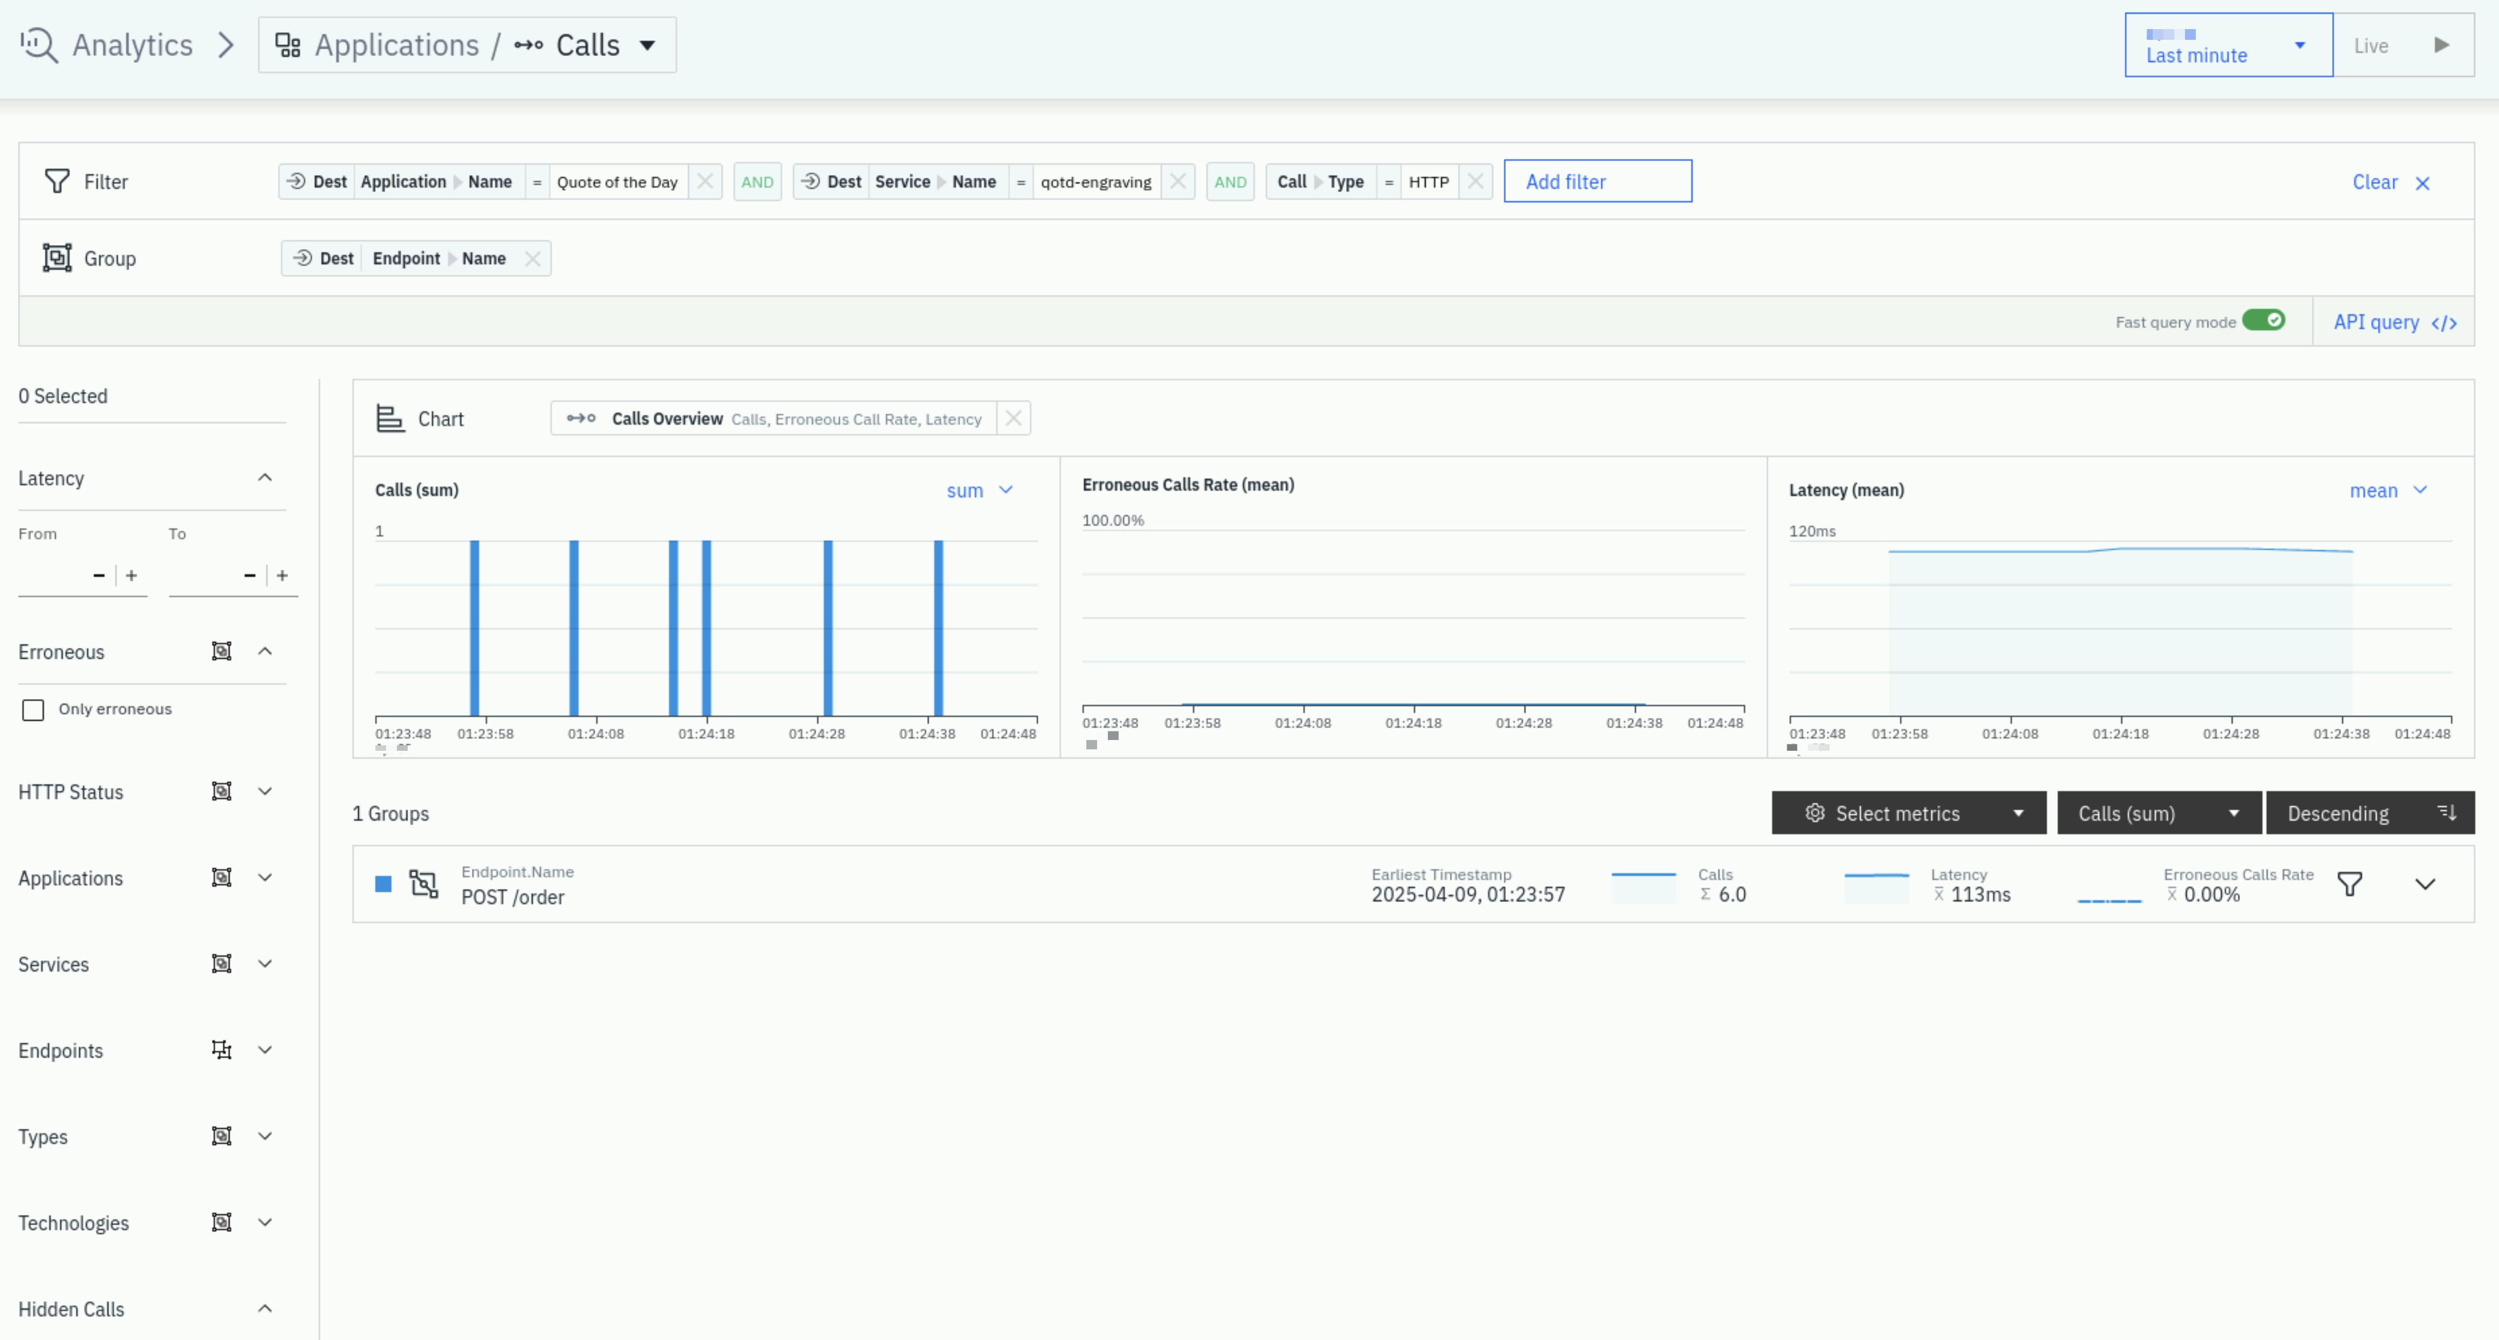Click the Latency To input field
This screenshot has height=1340, width=2499.
(x=204, y=575)
